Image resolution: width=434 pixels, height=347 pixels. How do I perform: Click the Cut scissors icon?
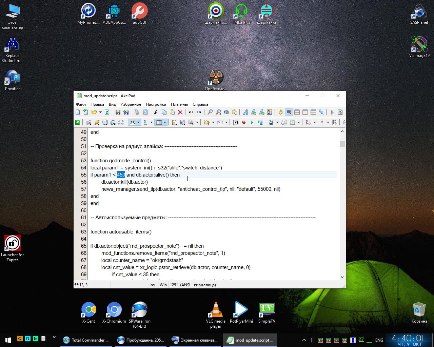point(156,112)
